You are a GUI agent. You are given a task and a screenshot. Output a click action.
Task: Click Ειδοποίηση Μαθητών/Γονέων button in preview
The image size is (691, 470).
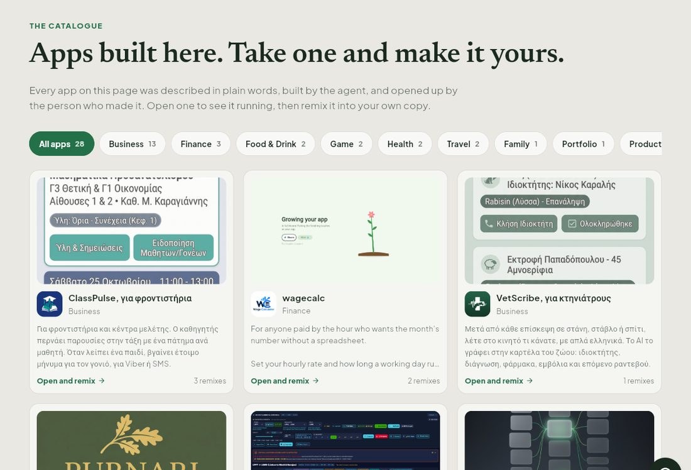pos(173,248)
